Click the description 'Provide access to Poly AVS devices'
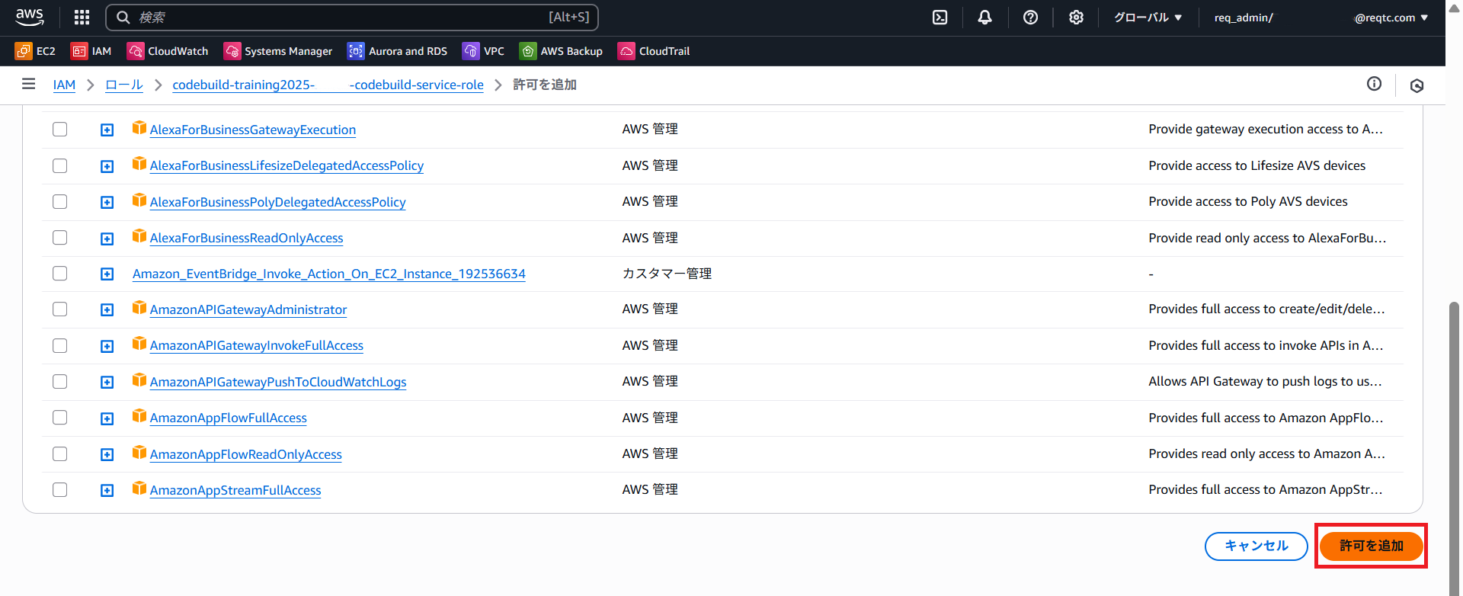This screenshot has width=1463, height=596. (x=1248, y=201)
